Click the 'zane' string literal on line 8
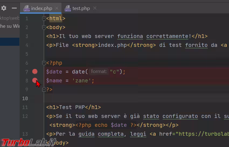The height and width of the screenshot is (147, 229). point(82,80)
